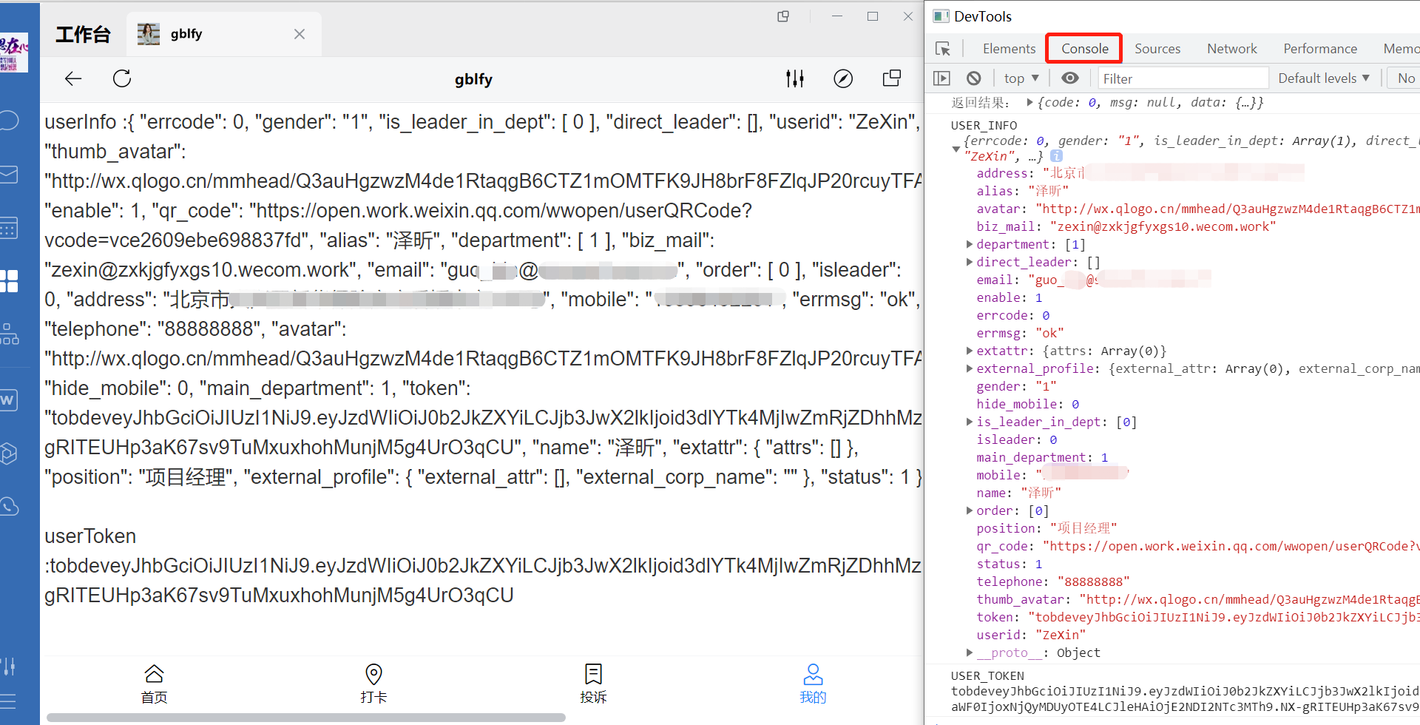Open Default levels dropdown

tap(1324, 78)
